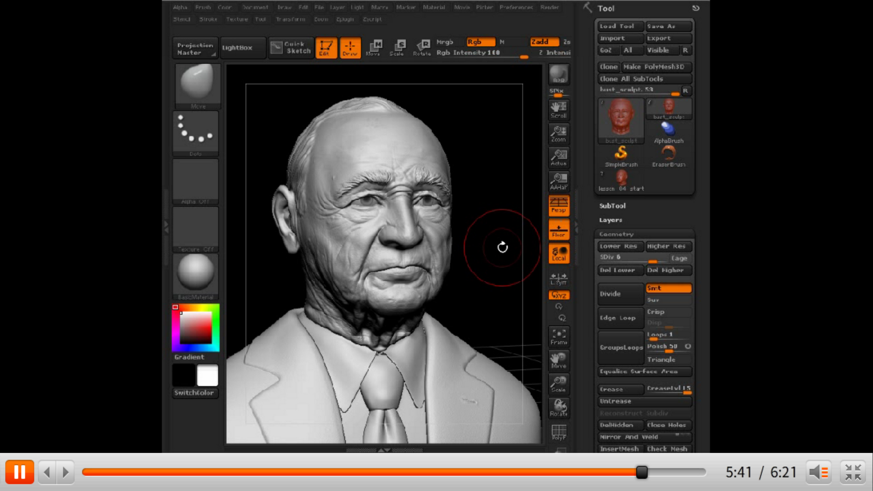Pick a color in the gradient color picker
This screenshot has width=873, height=491.
[x=196, y=327]
